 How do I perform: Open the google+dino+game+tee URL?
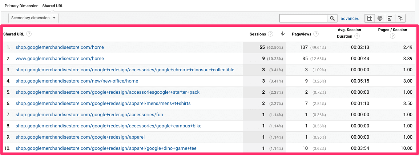106,148
